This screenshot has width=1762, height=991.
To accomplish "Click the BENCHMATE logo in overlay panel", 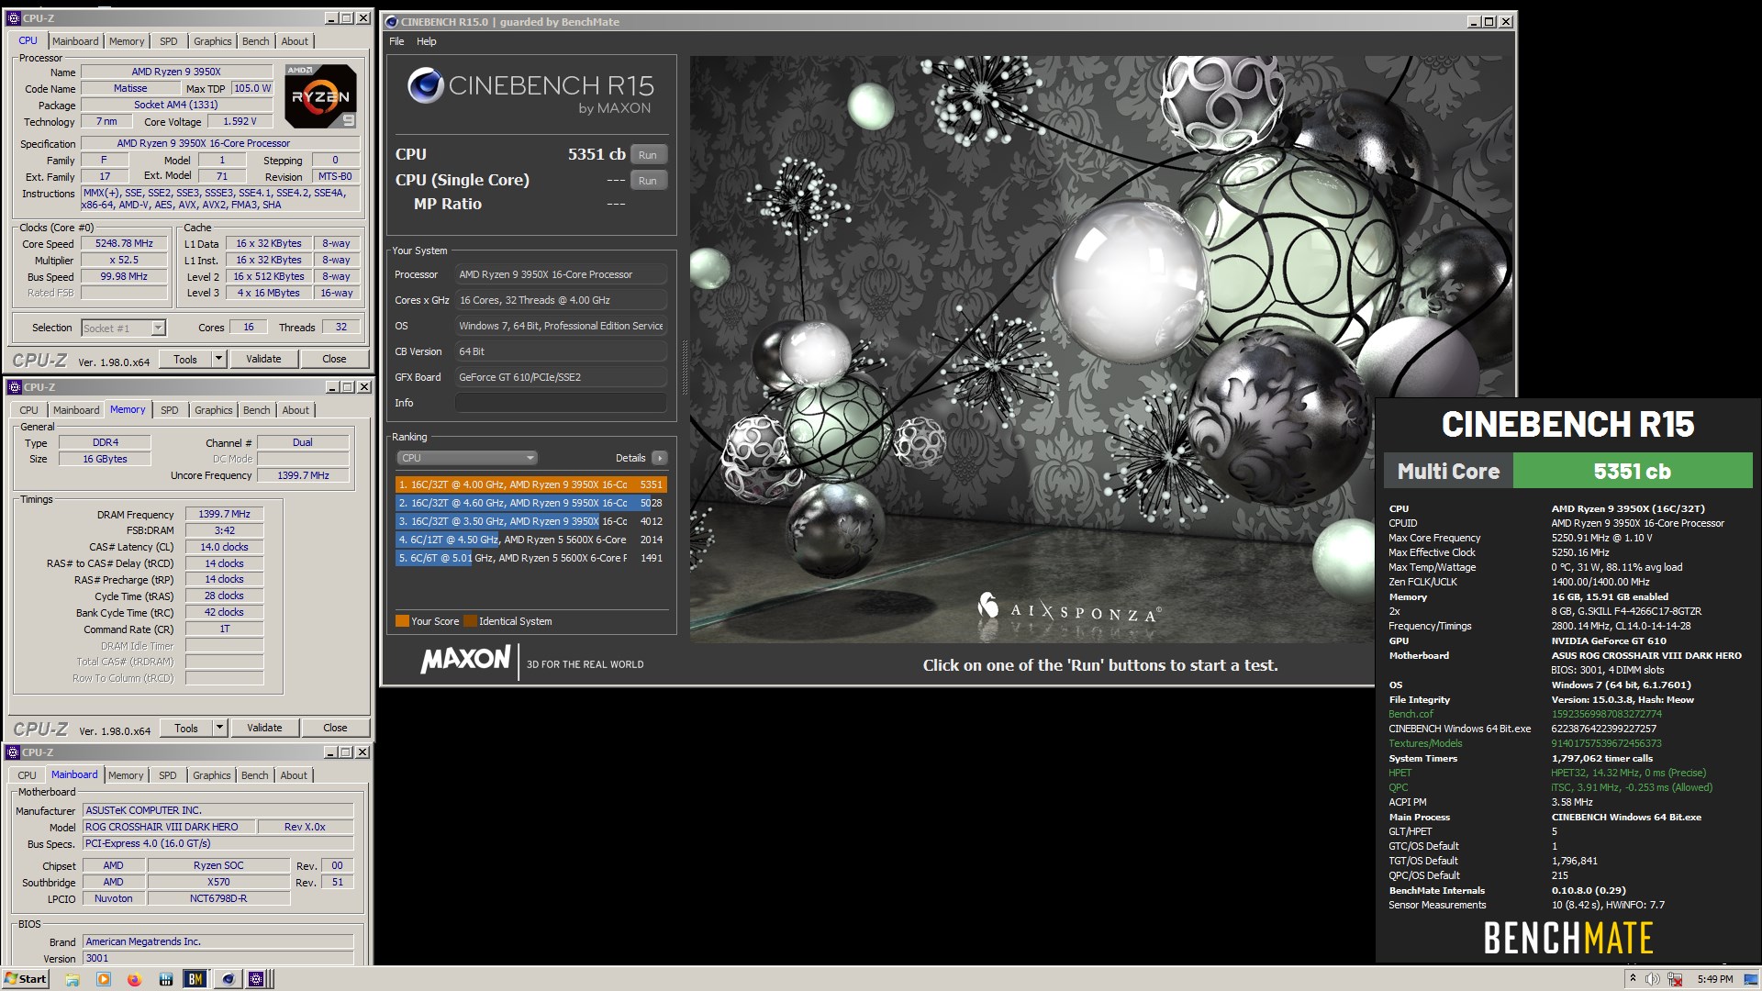I will pyautogui.click(x=1568, y=939).
